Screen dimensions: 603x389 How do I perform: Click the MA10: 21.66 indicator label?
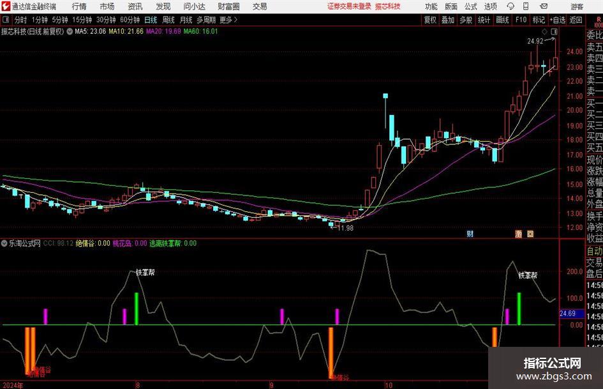(126, 31)
